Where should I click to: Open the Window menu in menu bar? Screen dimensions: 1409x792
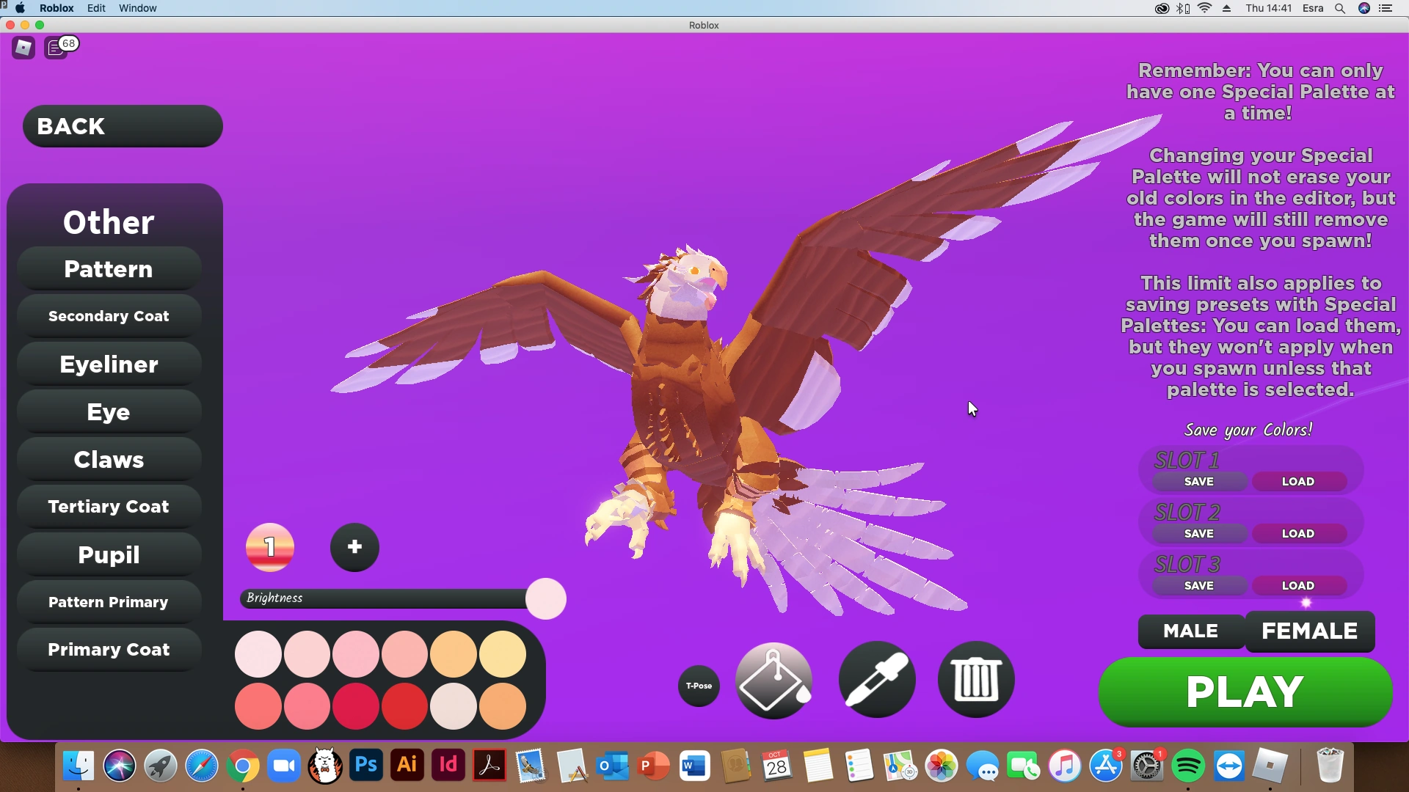137,8
